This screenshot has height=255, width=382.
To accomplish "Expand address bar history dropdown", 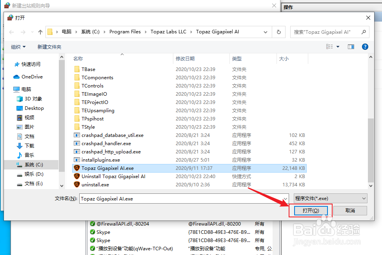I will (x=266, y=32).
